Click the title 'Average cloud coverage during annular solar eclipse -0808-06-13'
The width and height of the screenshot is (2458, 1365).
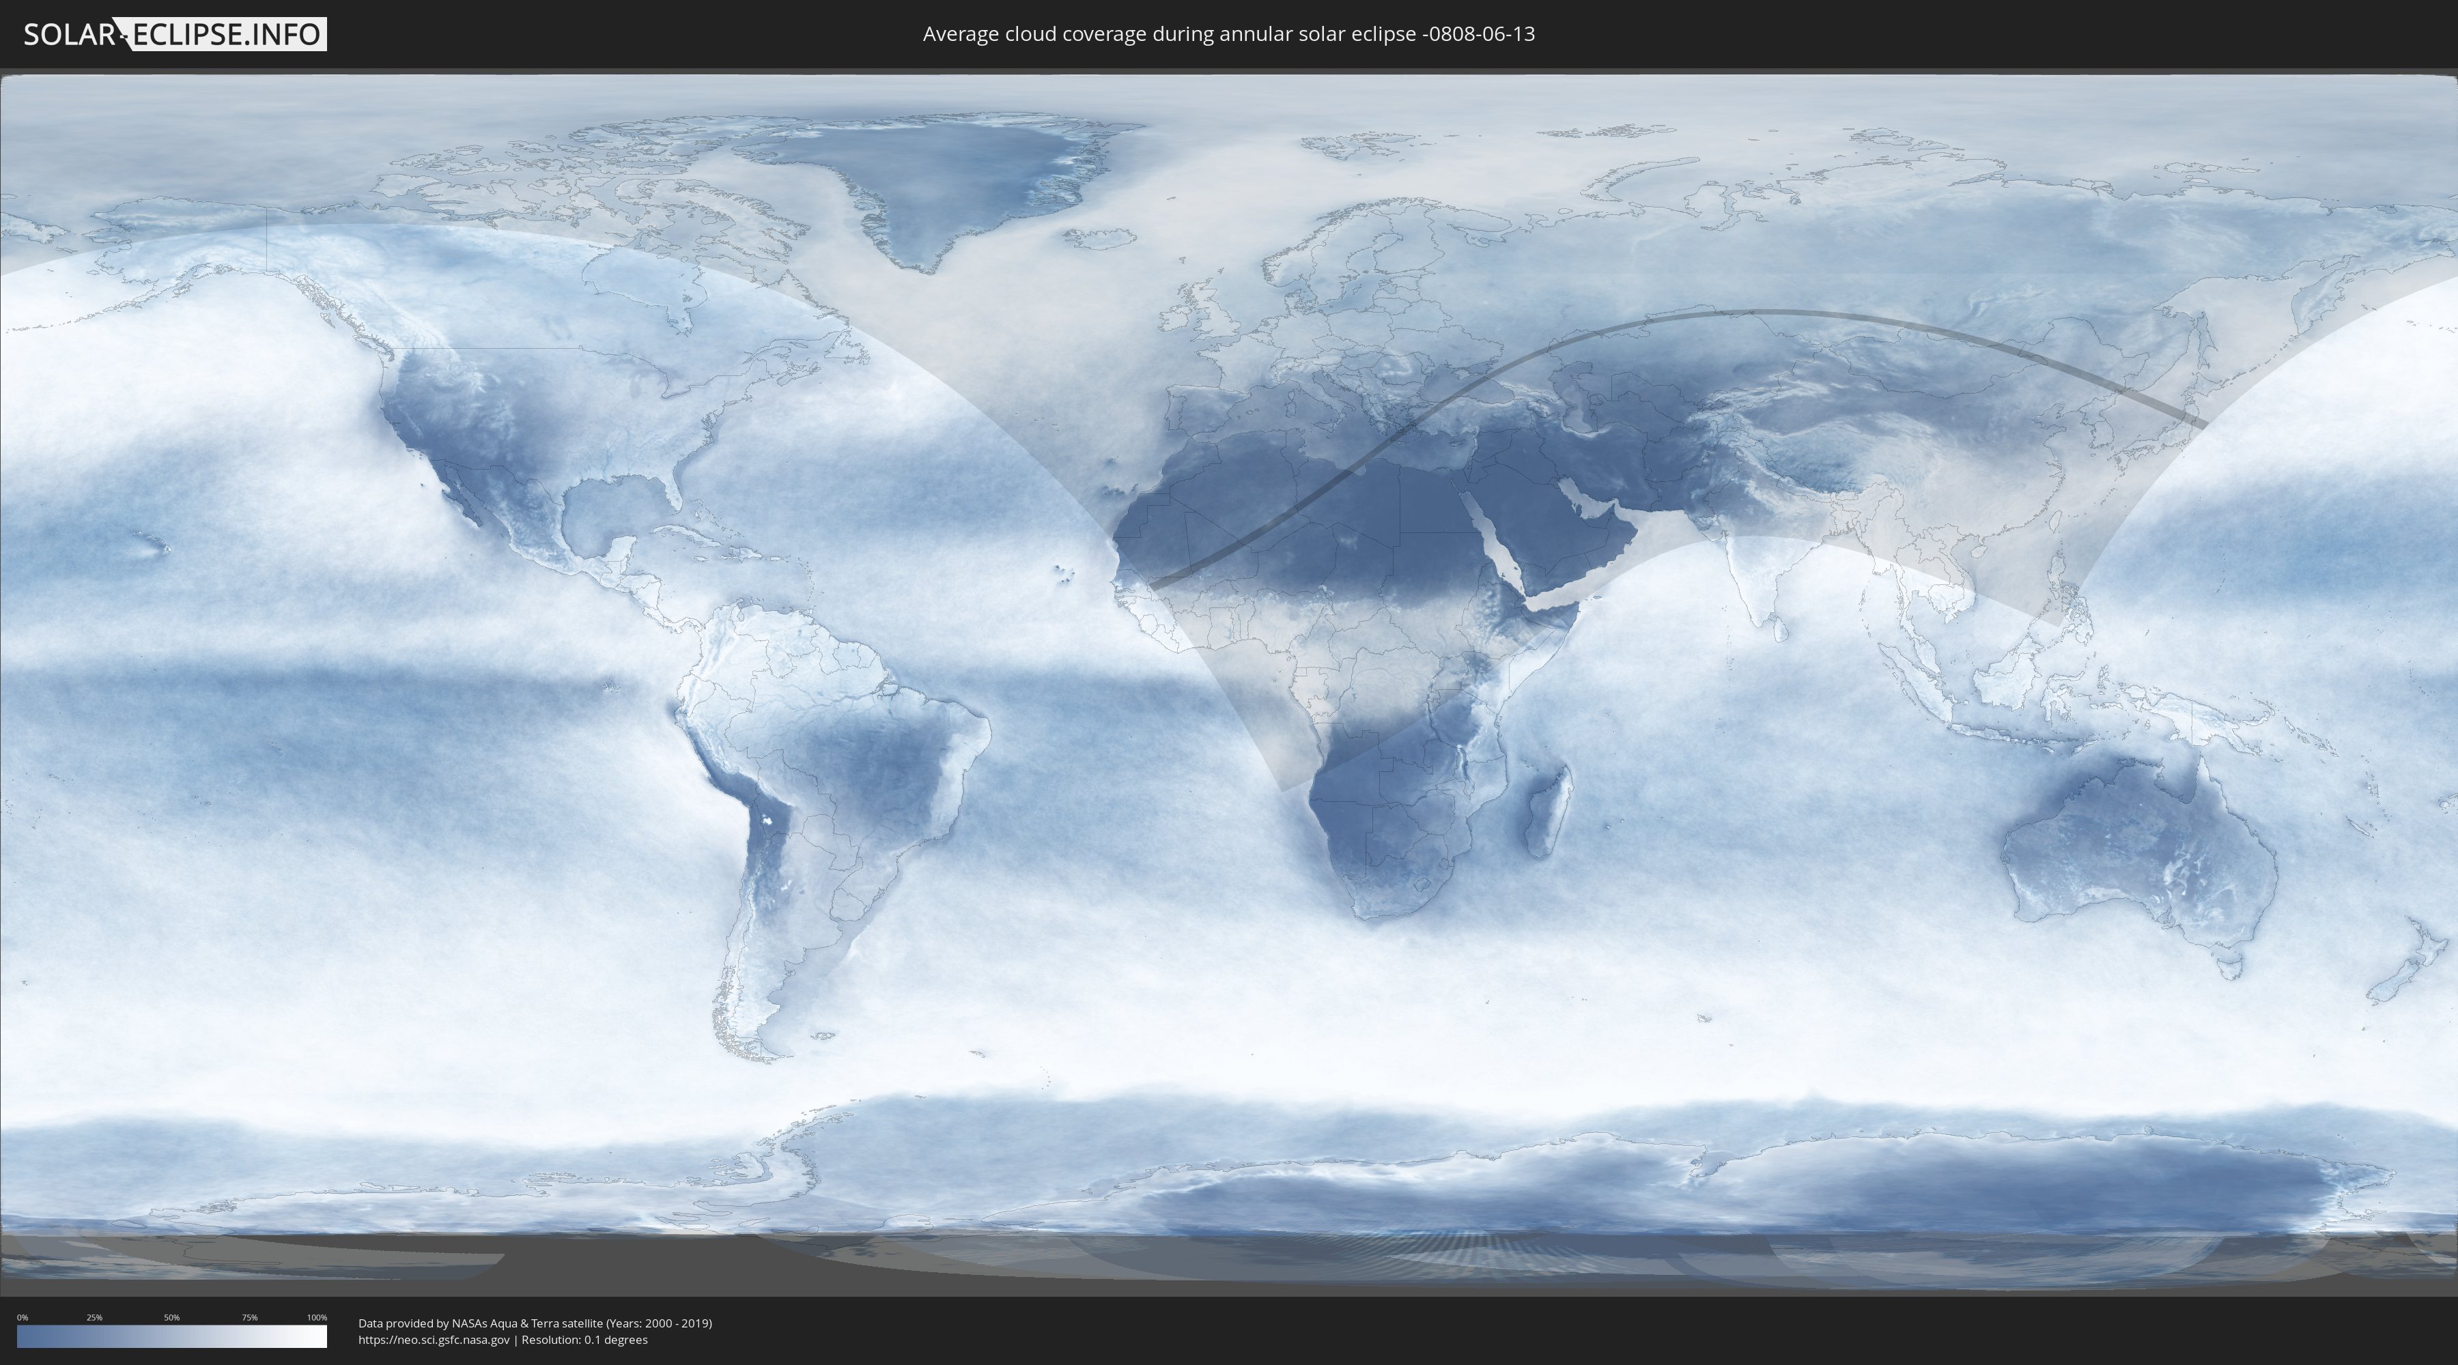(1229, 34)
